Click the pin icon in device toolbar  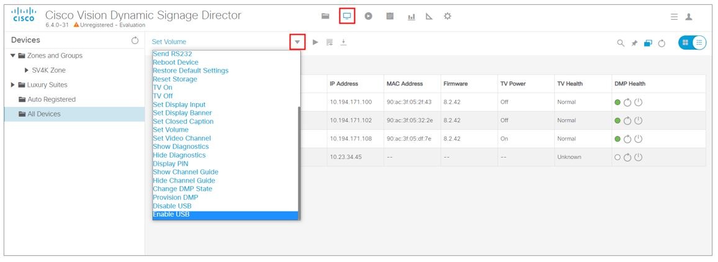click(634, 43)
